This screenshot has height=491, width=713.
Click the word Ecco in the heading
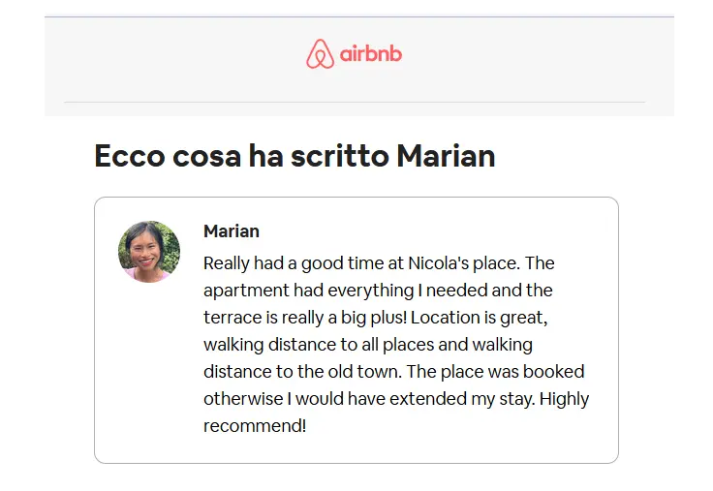click(x=130, y=156)
